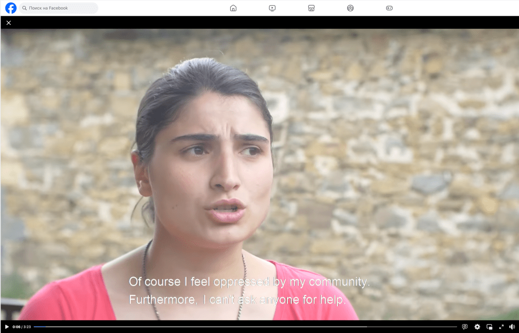This screenshot has width=519, height=333.
Task: Open the Marketplace storefront icon
Action: pos(311,8)
